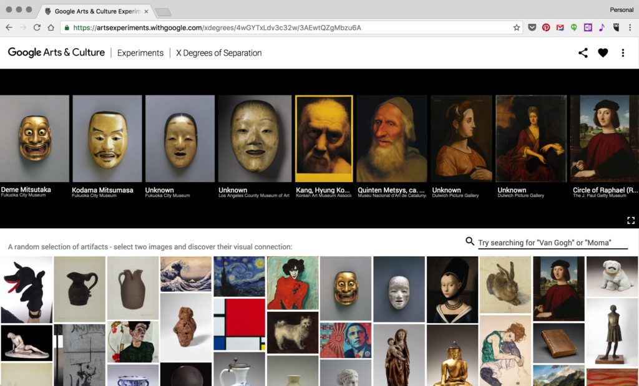639x386 pixels.
Task: Select the highlighted Kang, Hyung Ko portrait
Action: tap(323, 137)
